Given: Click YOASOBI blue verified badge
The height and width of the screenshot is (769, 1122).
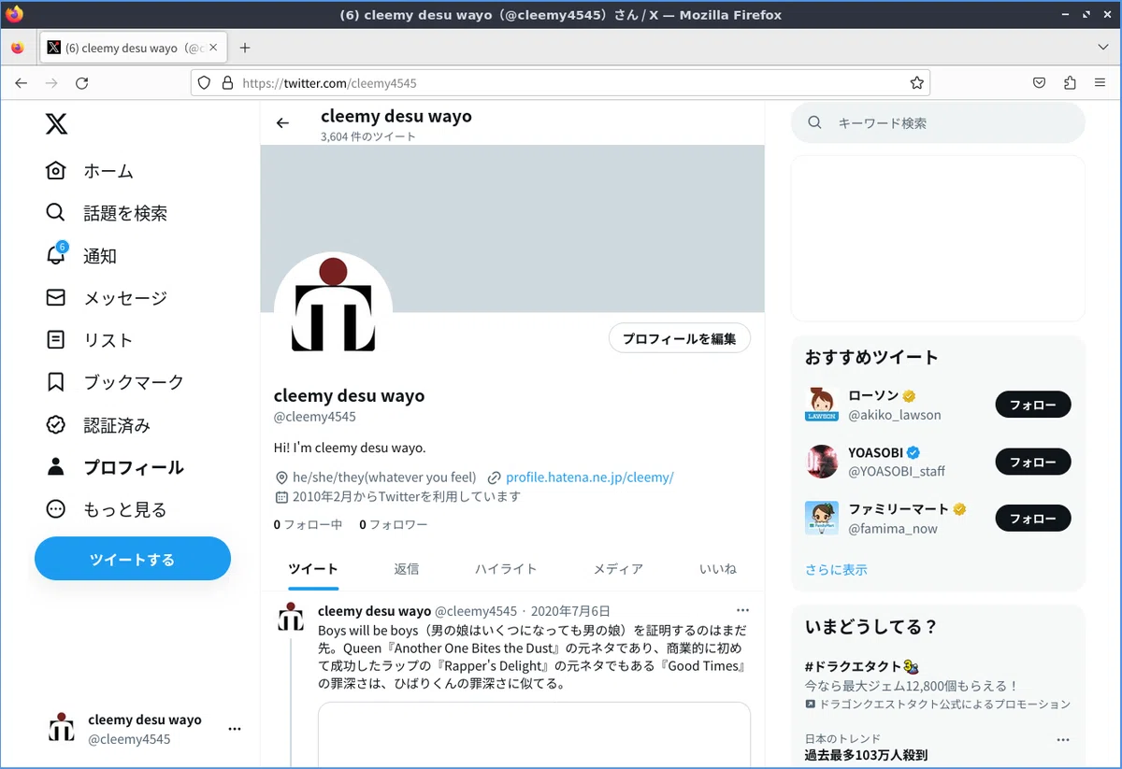Looking at the screenshot, I should click(913, 453).
